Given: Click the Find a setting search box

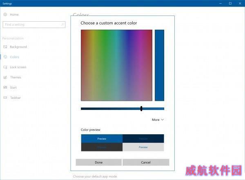Looking at the screenshot, I should tap(34, 24).
